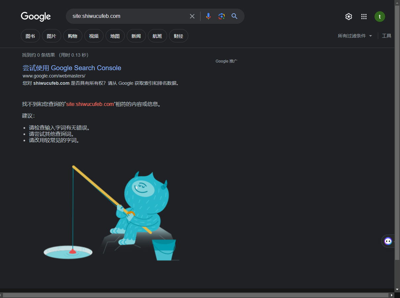This screenshot has height=298, width=400.
Task: Switch to the 图片 results tab
Action: [x=51, y=36]
